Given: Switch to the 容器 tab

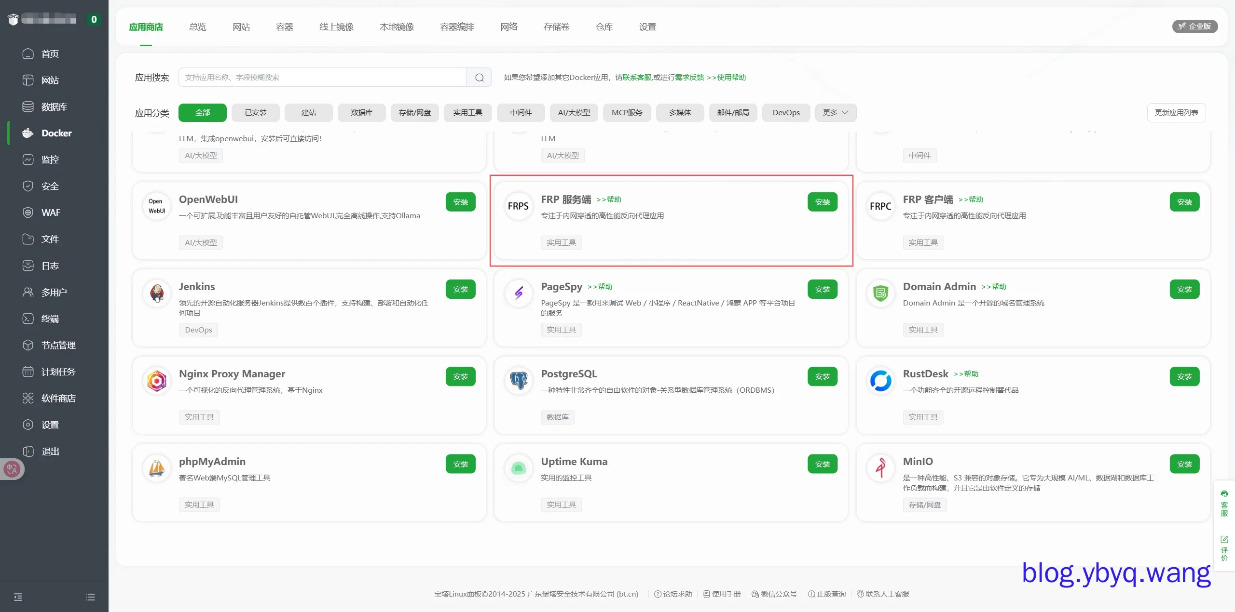Looking at the screenshot, I should tap(285, 27).
